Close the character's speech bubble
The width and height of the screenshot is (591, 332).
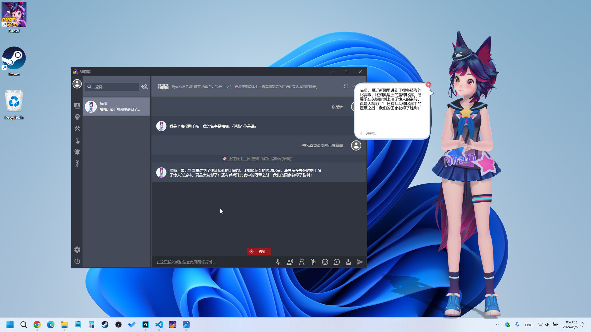pos(428,85)
